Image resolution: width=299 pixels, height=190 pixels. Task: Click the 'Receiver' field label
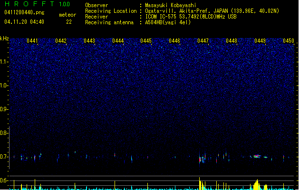pyautogui.click(x=96, y=17)
